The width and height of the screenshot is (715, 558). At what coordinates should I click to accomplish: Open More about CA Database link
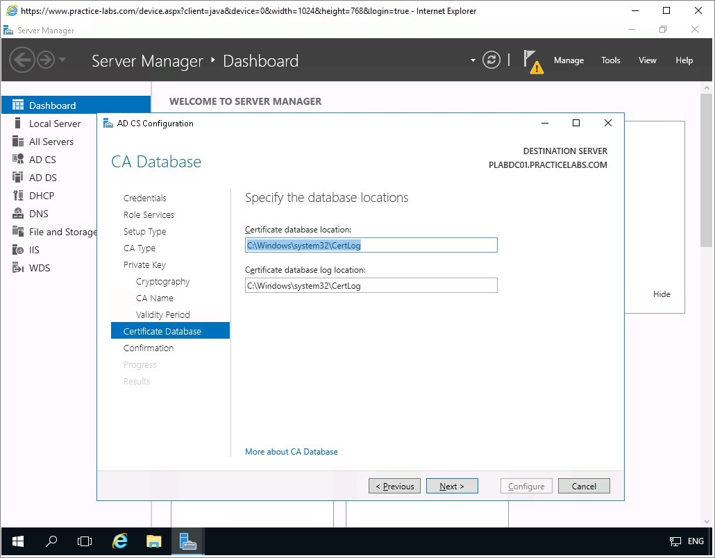pyautogui.click(x=292, y=451)
